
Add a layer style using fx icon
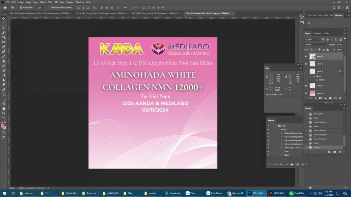click(316, 98)
